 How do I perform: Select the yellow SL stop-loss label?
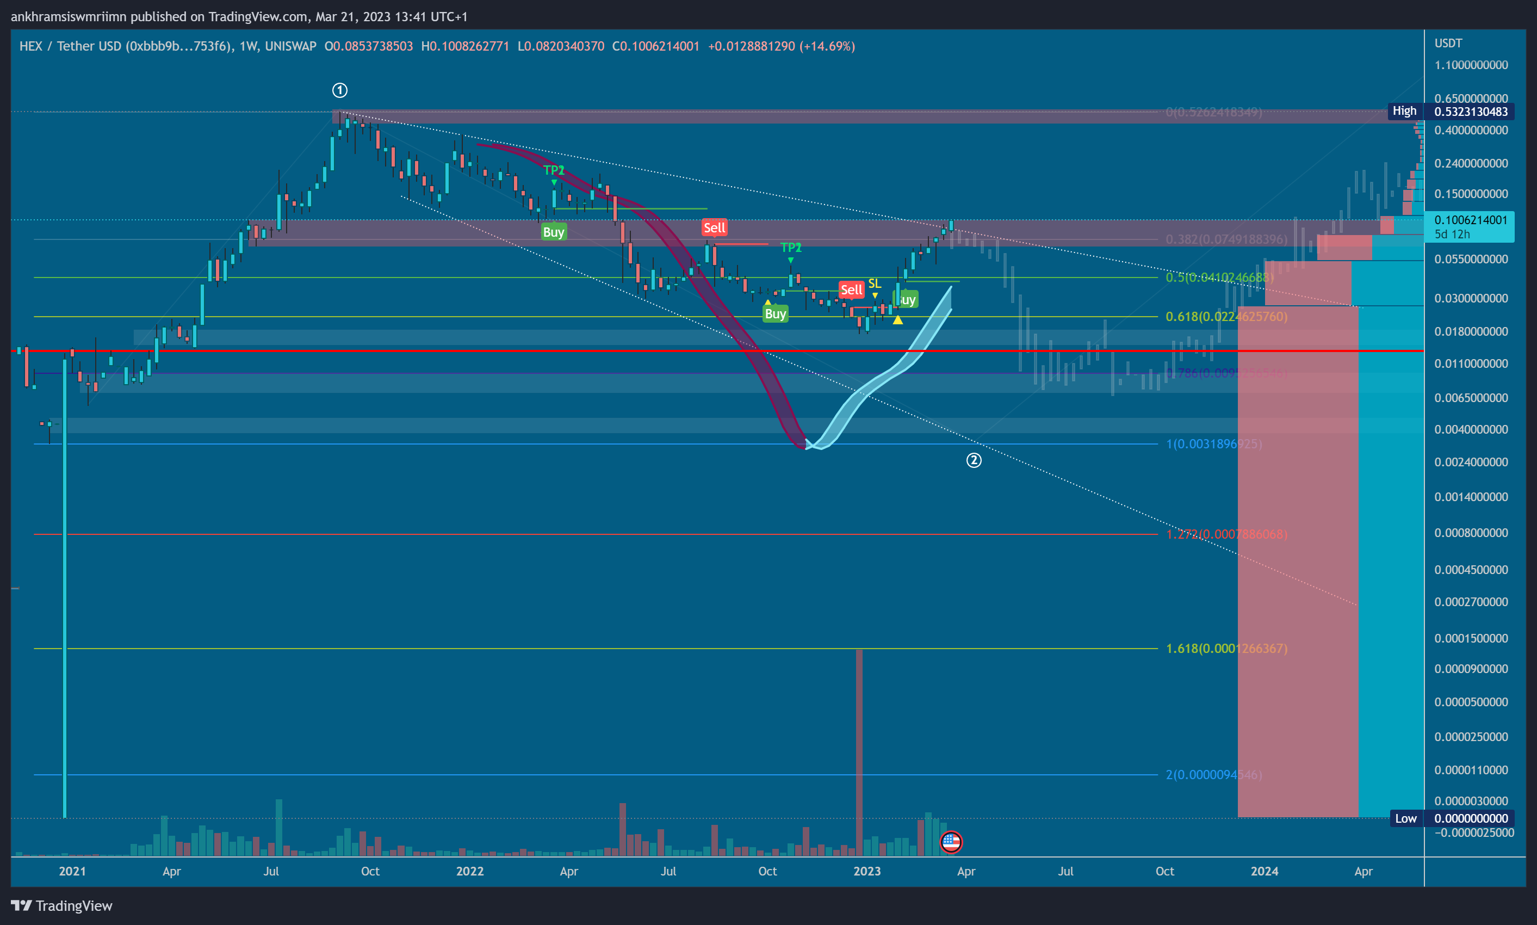[875, 283]
